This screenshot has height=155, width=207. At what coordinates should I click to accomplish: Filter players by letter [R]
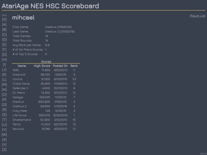tap(4, 110)
